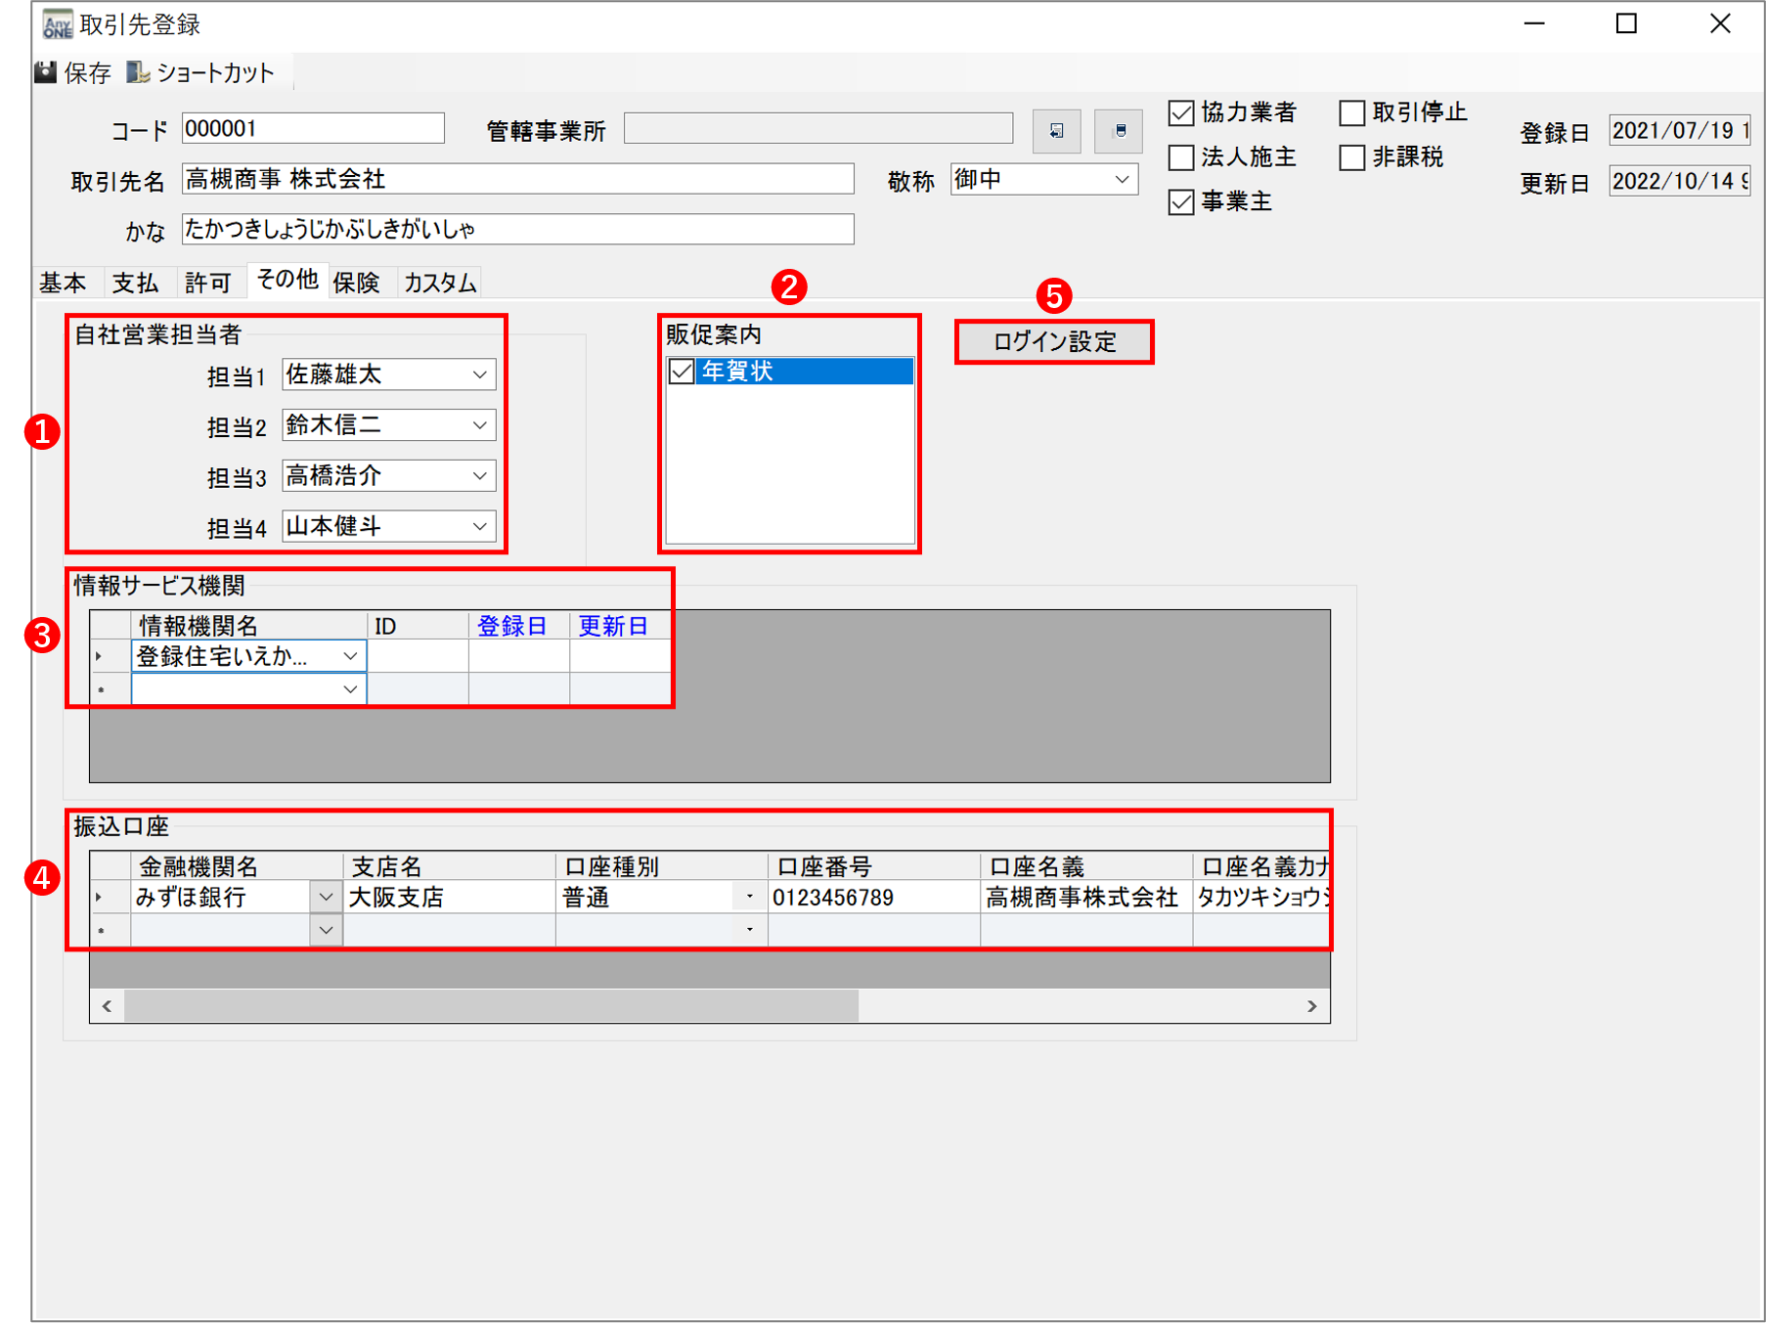Click the left scroll arrow of 振込口座 grid

107,1006
